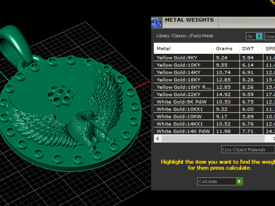Select the White Gold:10KW row

point(214,117)
